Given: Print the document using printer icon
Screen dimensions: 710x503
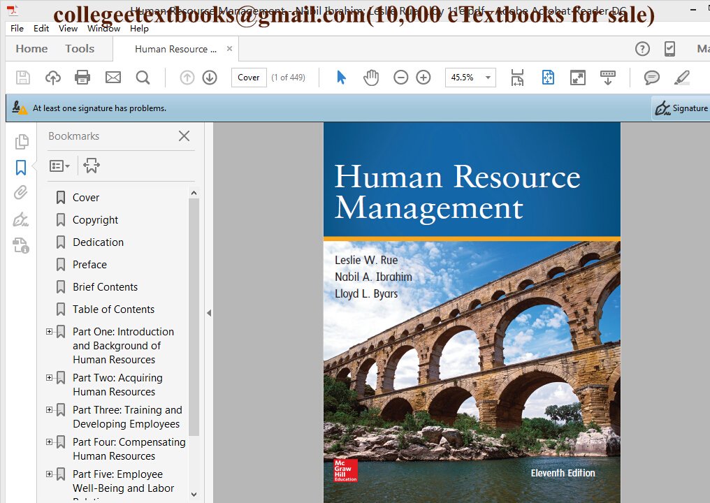Looking at the screenshot, I should tap(82, 78).
